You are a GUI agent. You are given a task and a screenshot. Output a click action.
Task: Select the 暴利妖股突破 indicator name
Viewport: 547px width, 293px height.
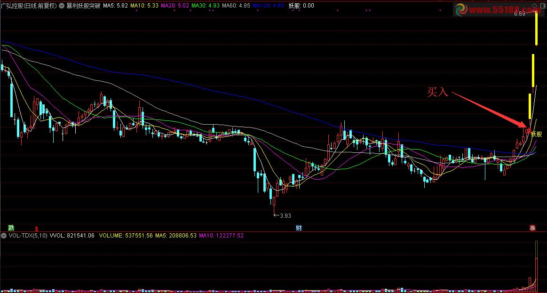point(83,6)
